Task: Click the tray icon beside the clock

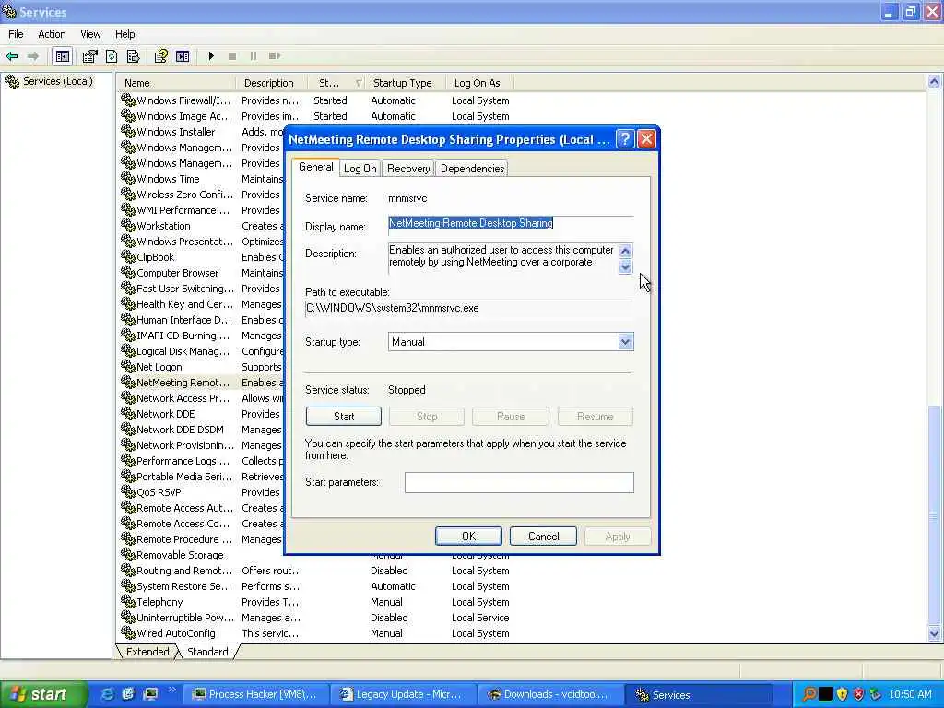Action: point(876,695)
